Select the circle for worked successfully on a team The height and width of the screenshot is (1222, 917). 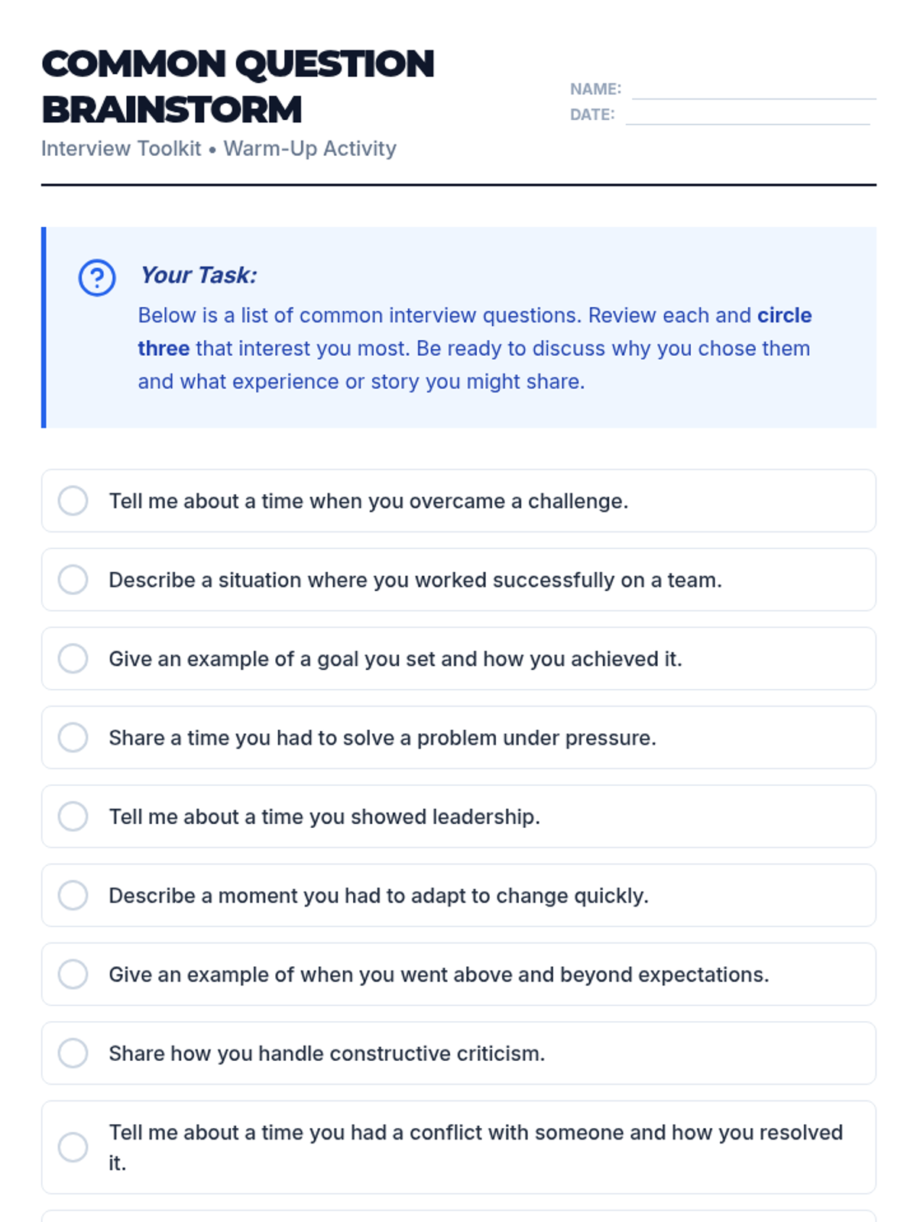pyautogui.click(x=73, y=580)
